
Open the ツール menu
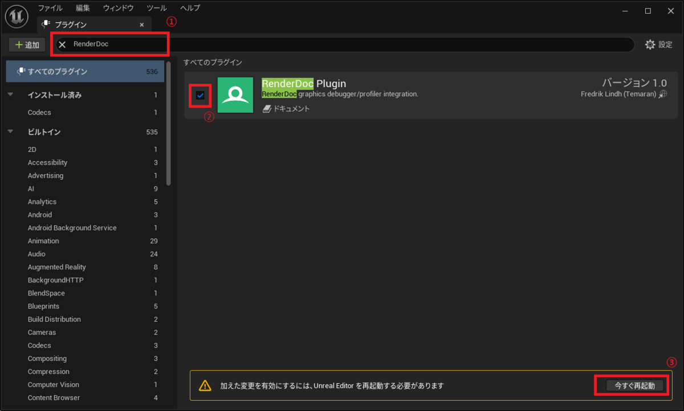157,8
